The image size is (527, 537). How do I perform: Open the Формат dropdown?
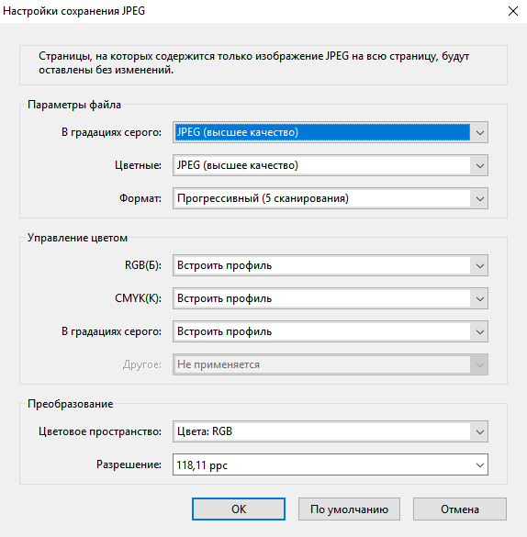pos(331,198)
